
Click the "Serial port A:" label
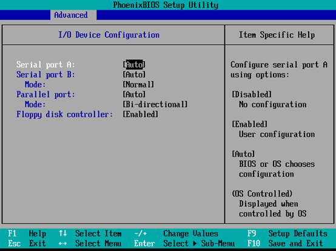pos(45,65)
